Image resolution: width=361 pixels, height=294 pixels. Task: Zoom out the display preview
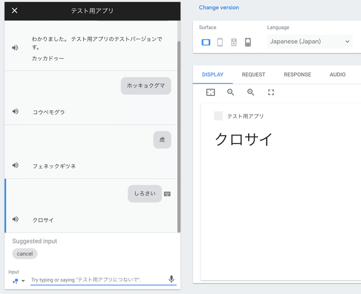click(231, 93)
